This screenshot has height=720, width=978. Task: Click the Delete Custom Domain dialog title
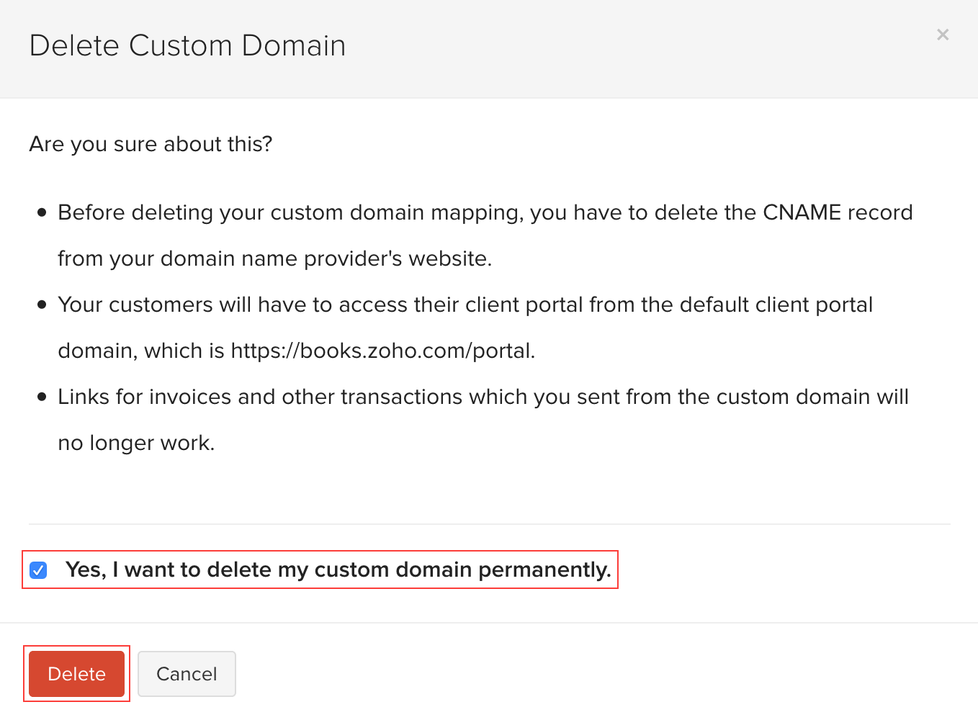click(187, 45)
